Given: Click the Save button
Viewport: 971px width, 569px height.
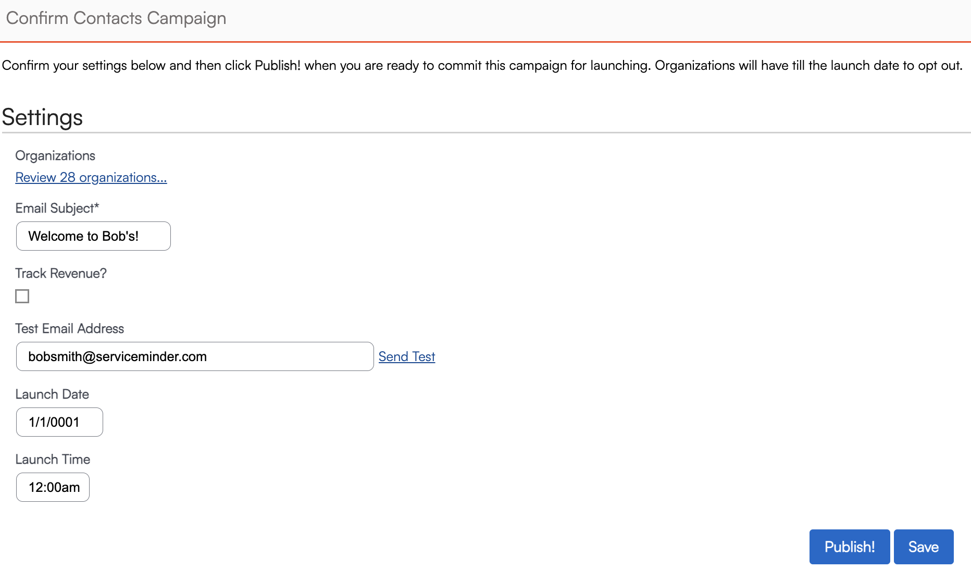Looking at the screenshot, I should tap(924, 547).
